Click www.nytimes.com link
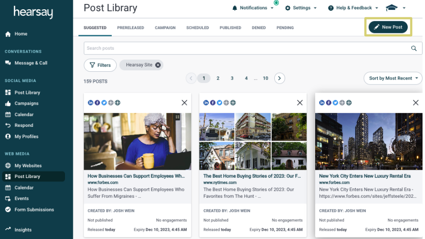425x239 pixels. click(220, 183)
